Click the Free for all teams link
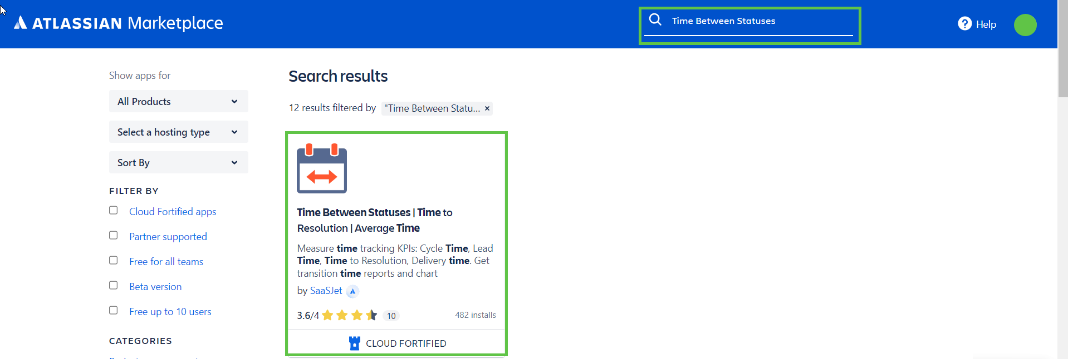Viewport: 1068px width, 359px height. (x=166, y=262)
